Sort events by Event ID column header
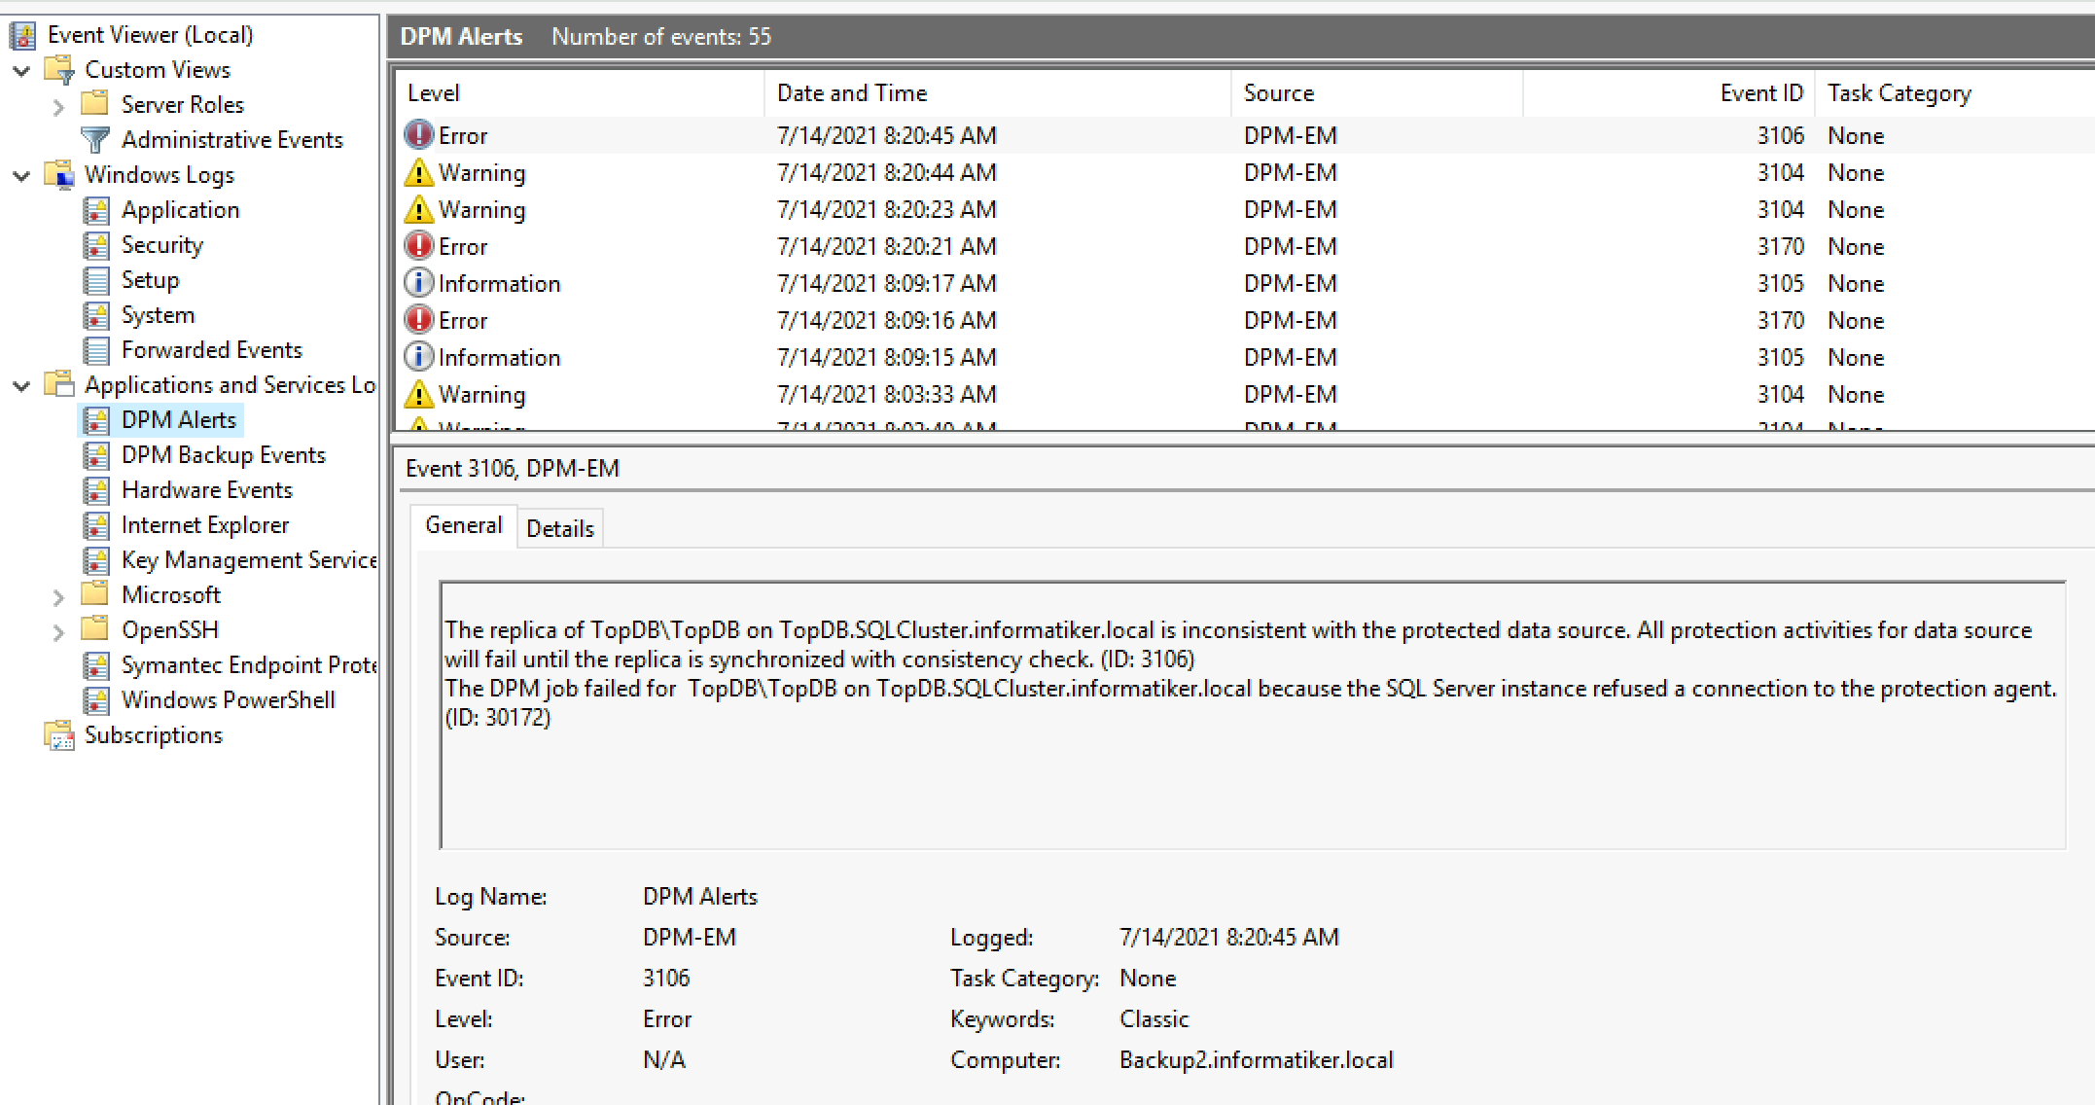This screenshot has width=2095, height=1105. [x=1669, y=93]
